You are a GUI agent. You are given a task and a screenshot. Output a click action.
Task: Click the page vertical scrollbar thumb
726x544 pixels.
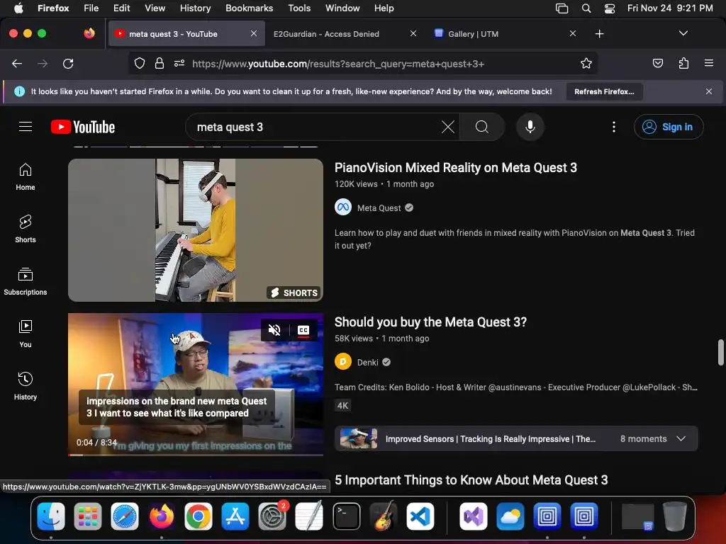[720, 352]
